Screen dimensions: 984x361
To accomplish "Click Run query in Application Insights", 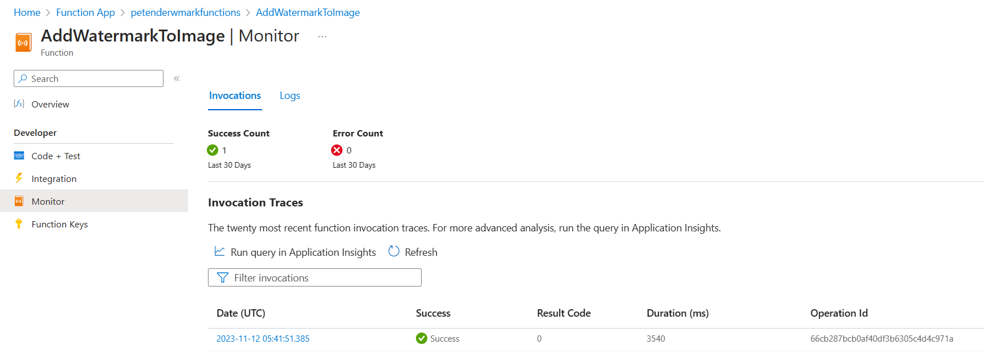I will click(x=303, y=252).
